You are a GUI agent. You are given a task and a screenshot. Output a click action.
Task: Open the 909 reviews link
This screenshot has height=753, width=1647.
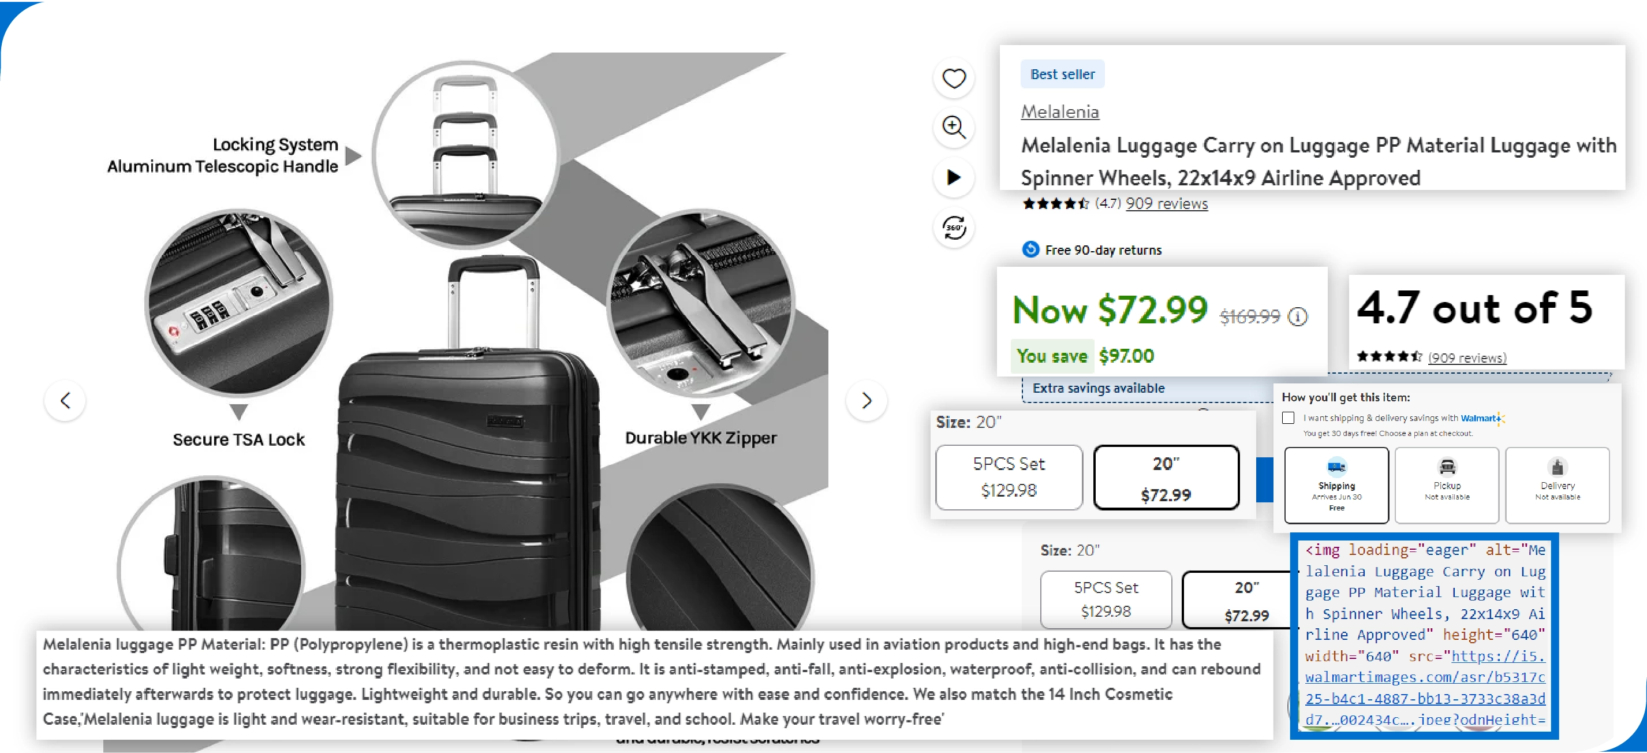(x=1166, y=203)
